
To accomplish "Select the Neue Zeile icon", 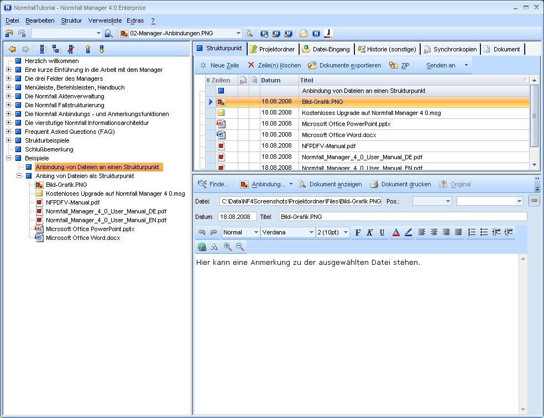I will tap(204, 65).
